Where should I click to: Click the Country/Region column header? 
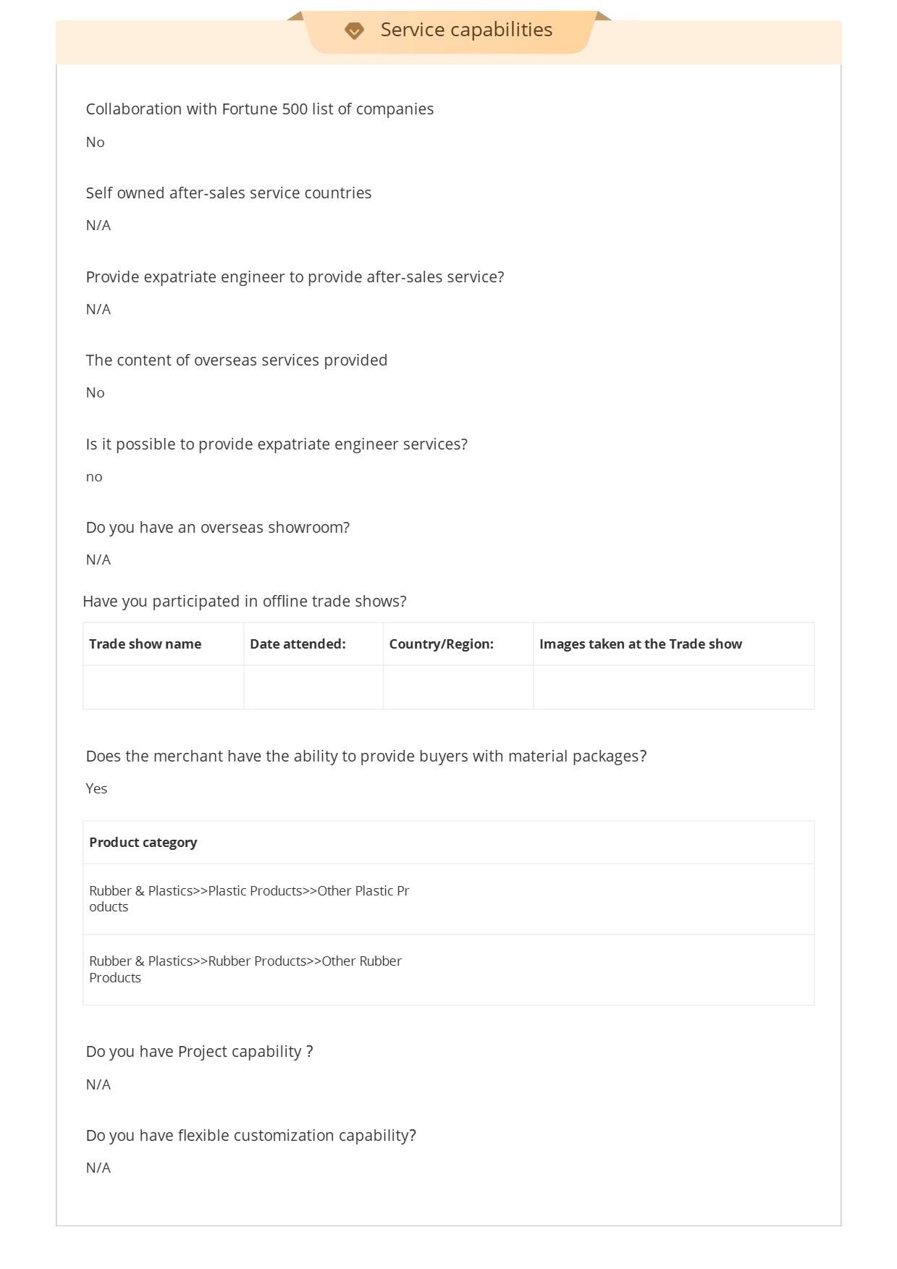[441, 644]
